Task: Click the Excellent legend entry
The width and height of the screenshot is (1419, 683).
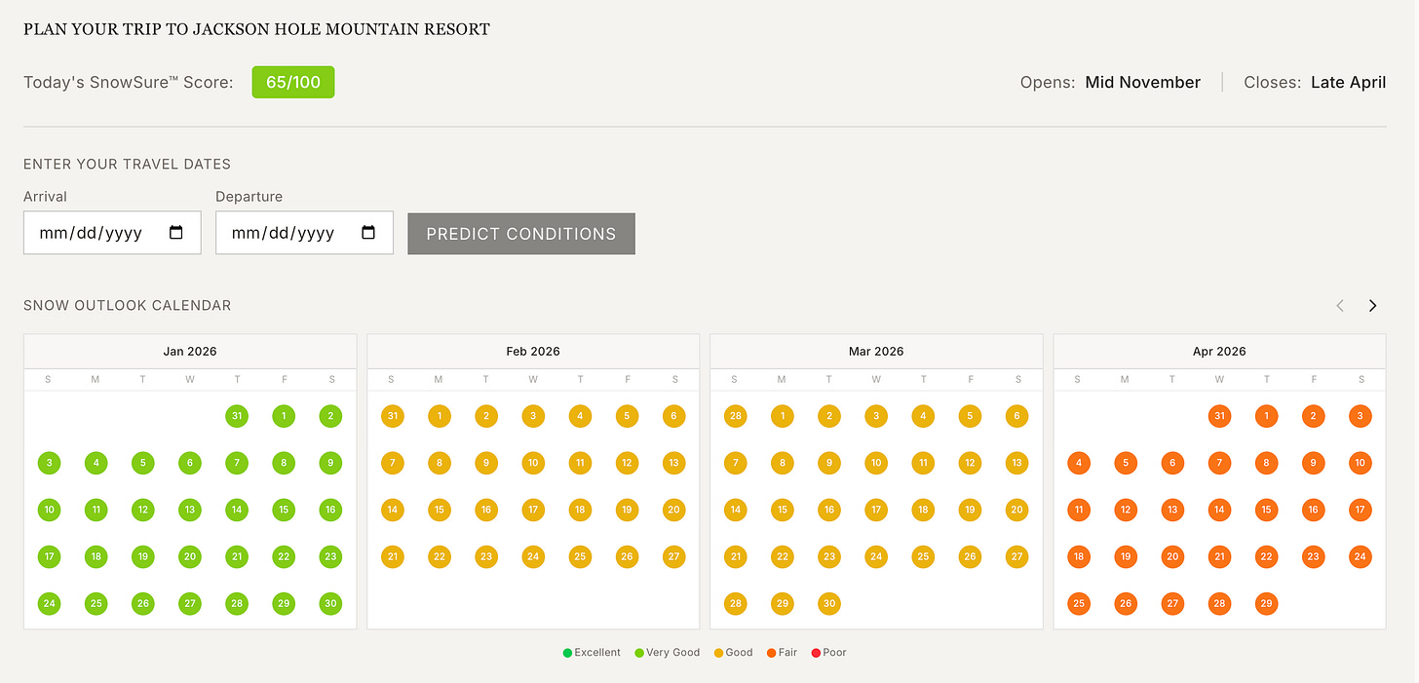Action: point(592,653)
